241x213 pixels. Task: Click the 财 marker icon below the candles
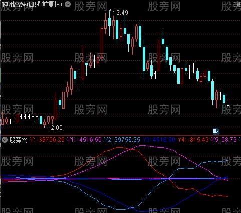tap(216, 132)
